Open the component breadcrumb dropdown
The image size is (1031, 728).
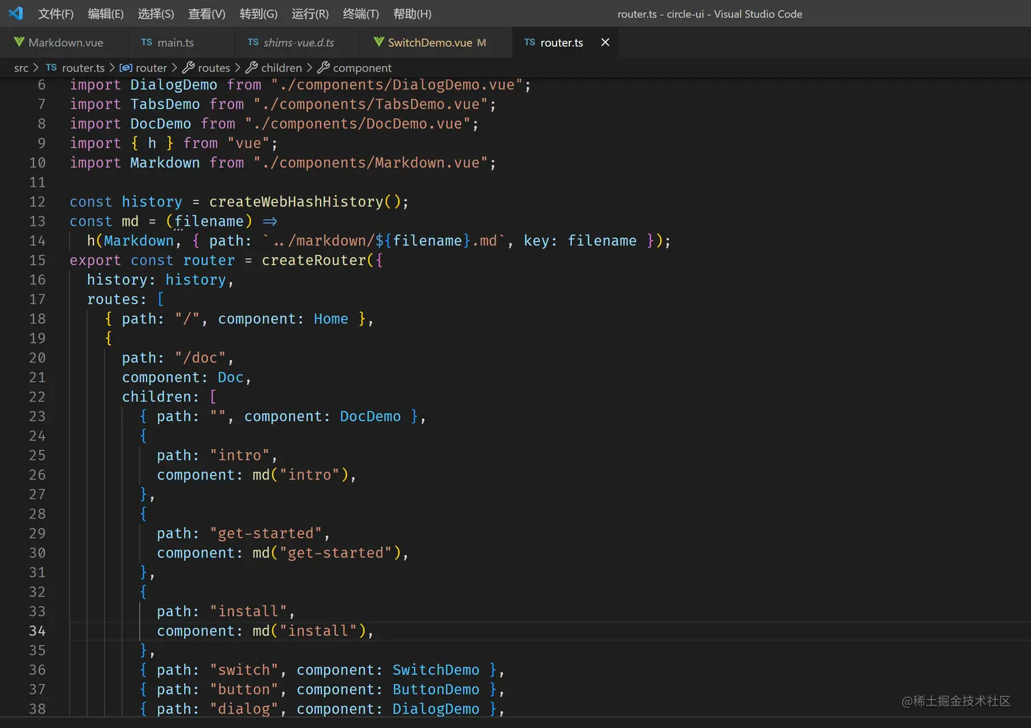(x=362, y=67)
